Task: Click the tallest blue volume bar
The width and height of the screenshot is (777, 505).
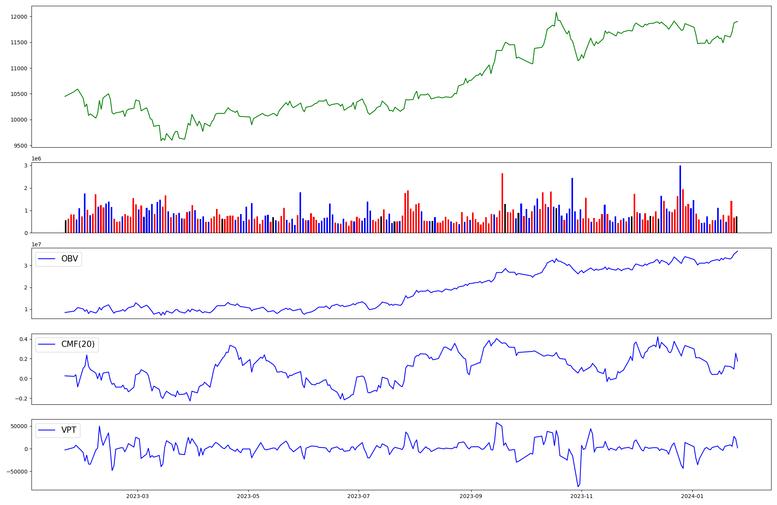Action: [x=680, y=199]
